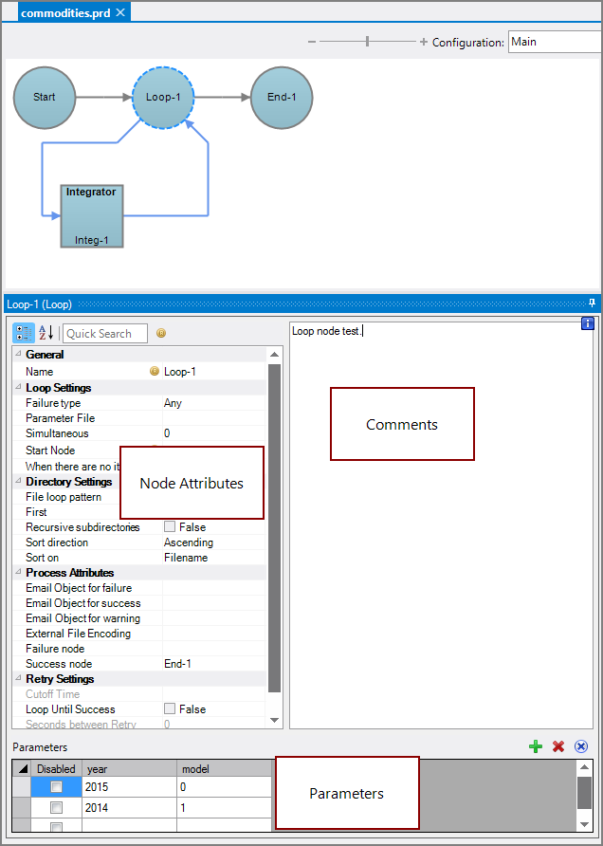The width and height of the screenshot is (603, 846).
Task: Click property grid scrollbar up arrow
Action: [x=274, y=355]
